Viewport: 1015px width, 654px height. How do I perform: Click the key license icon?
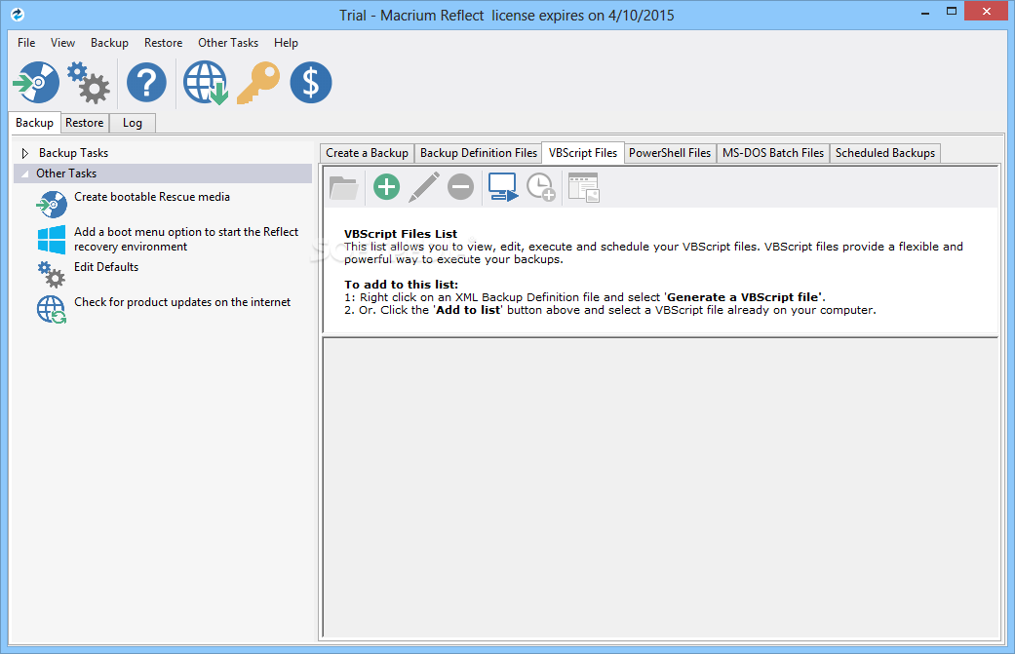[x=258, y=83]
